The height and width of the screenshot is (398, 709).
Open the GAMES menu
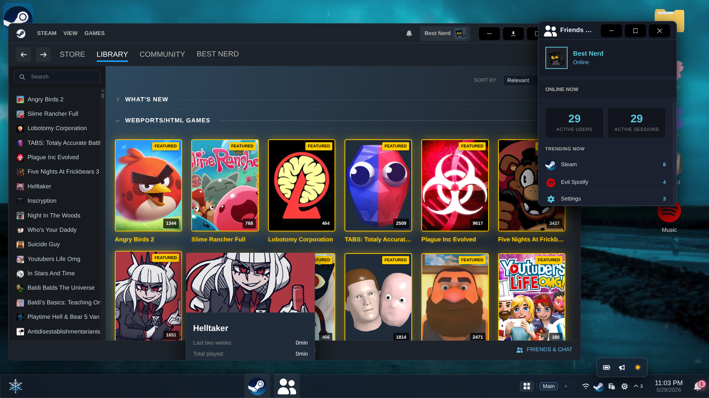coord(95,33)
